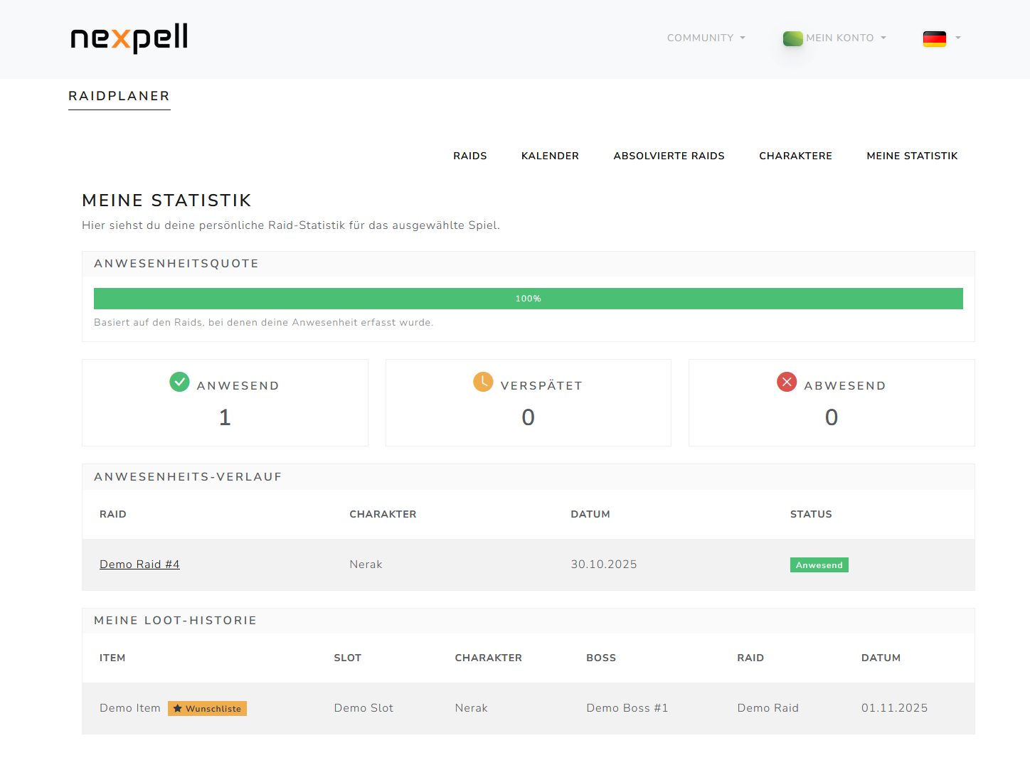Screen dimensions: 1030x765
Task: Click the green check icon above Anwesend
Action: (x=180, y=382)
